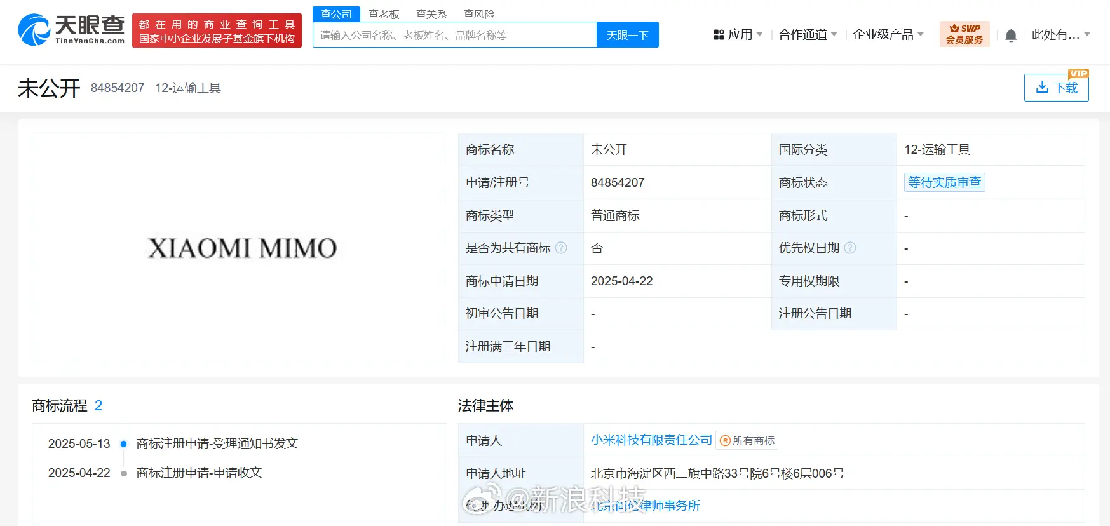The width and height of the screenshot is (1110, 526).
Task: Expand the 企业级产品 dropdown menu
Action: click(x=888, y=35)
